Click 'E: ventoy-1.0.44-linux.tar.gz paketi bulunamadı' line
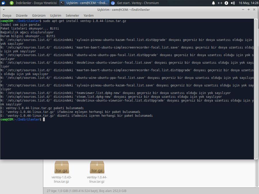The width and height of the screenshot is (259, 194). tap(42, 108)
